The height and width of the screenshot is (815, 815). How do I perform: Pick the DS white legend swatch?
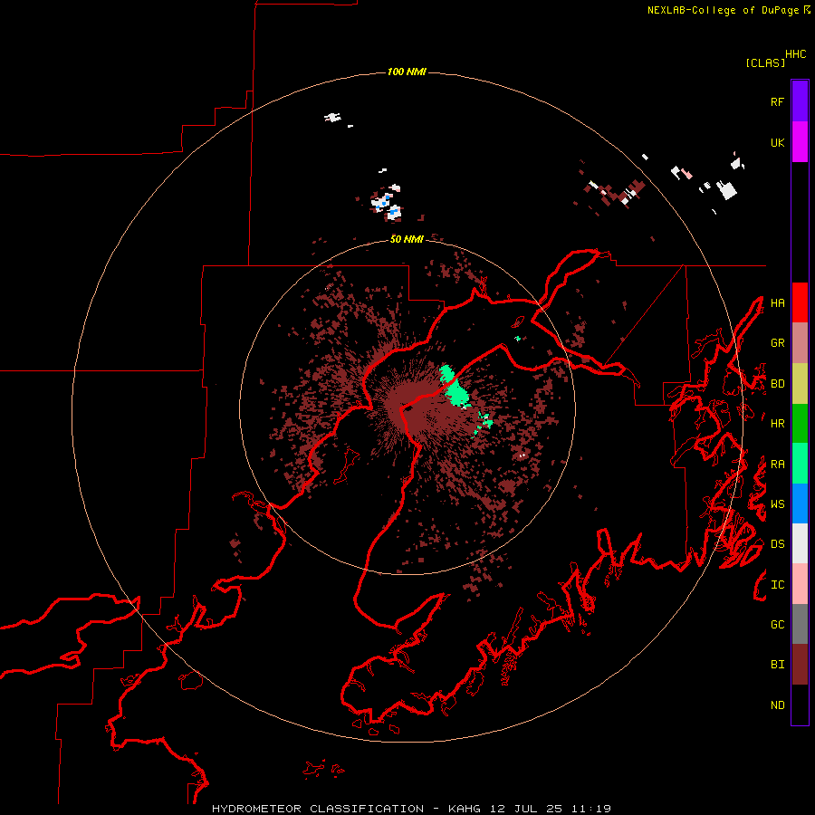[800, 543]
